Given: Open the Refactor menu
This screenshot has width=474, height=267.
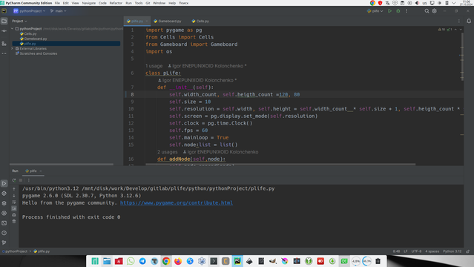Looking at the screenshot, I should coord(116,3).
